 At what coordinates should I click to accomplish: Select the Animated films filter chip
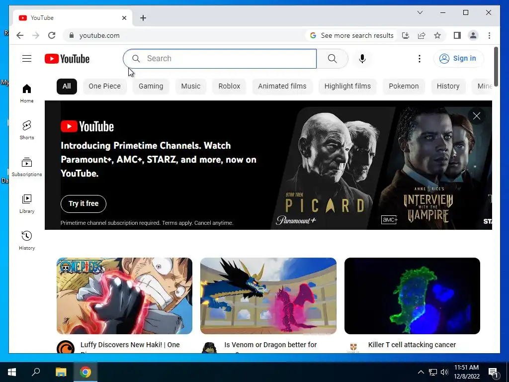pos(282,87)
